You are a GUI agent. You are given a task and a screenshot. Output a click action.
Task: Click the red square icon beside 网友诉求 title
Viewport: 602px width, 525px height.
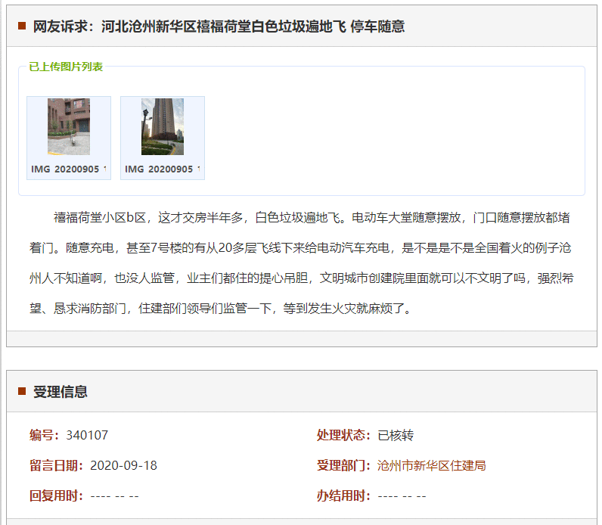click(22, 26)
